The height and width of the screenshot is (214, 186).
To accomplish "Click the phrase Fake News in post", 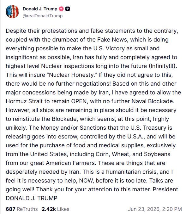I will 113,40.
